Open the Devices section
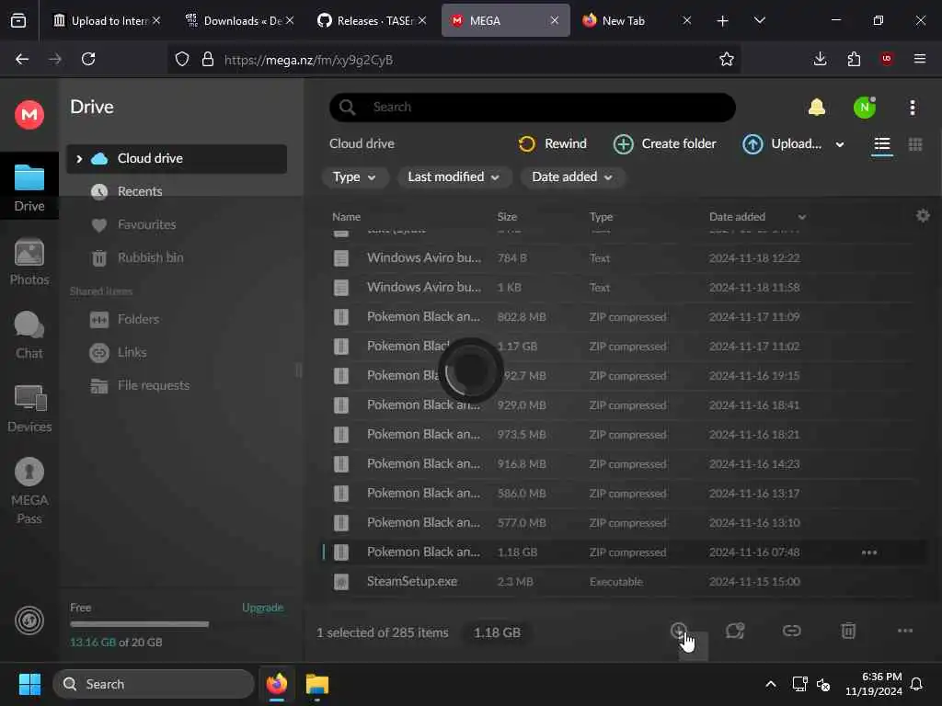The image size is (942, 706). click(29, 409)
